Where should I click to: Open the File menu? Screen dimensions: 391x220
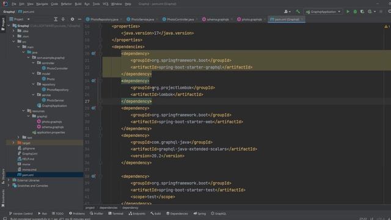point(14,4)
